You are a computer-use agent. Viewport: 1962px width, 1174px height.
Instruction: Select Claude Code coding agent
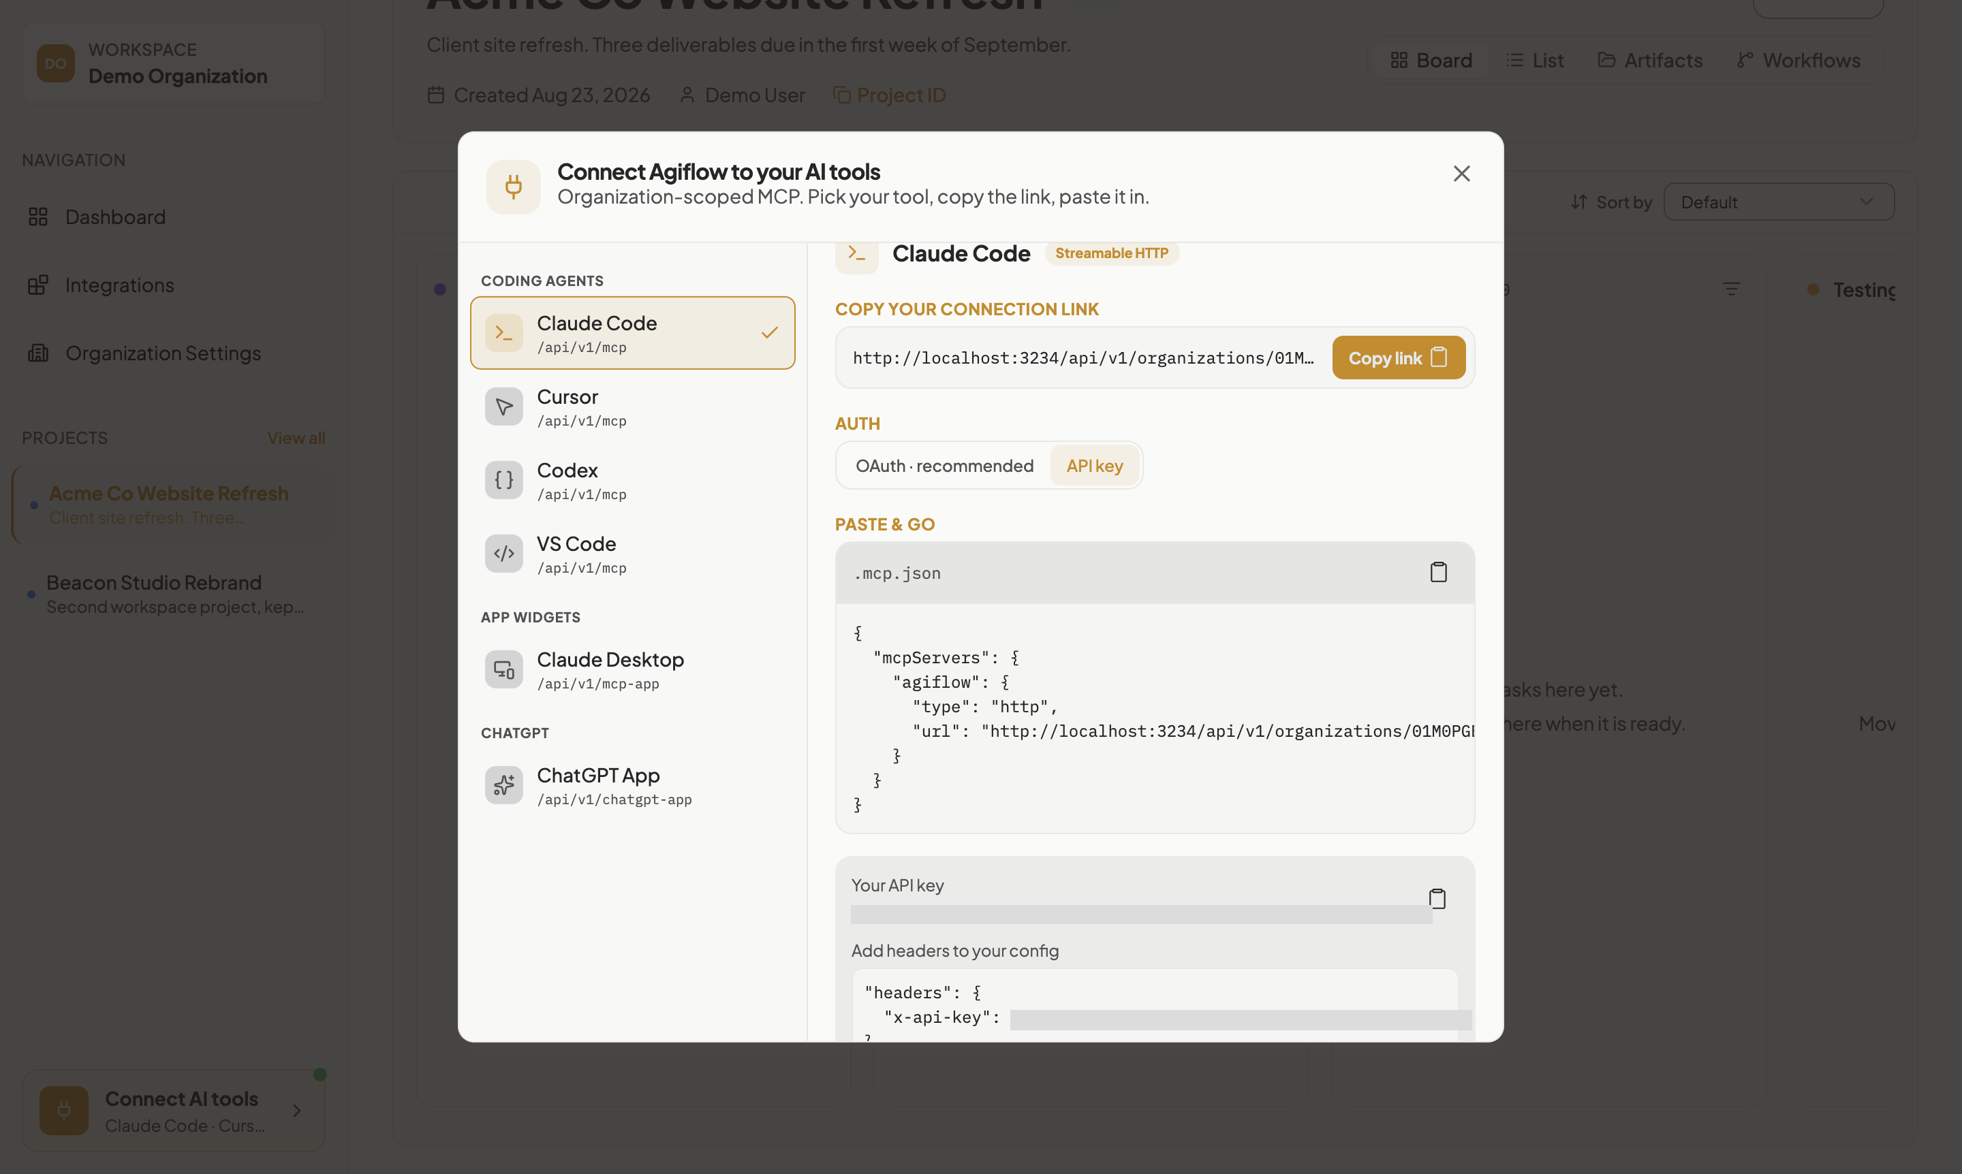click(632, 333)
